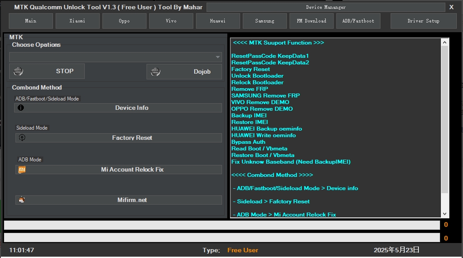Open the Mifirm.net button
This screenshot has height=258, width=463.
[x=119, y=200]
